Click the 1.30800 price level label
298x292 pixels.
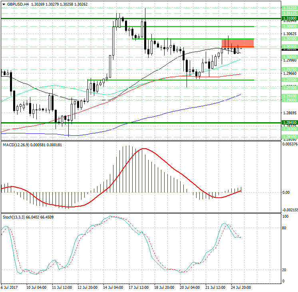click(289, 26)
